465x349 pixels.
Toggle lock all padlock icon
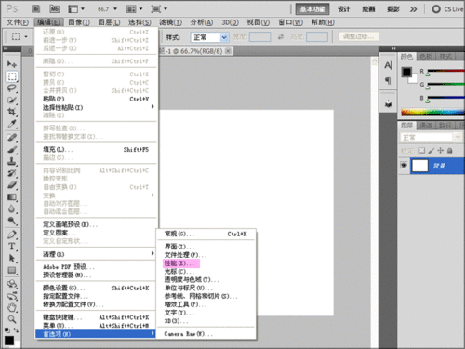tap(450, 151)
